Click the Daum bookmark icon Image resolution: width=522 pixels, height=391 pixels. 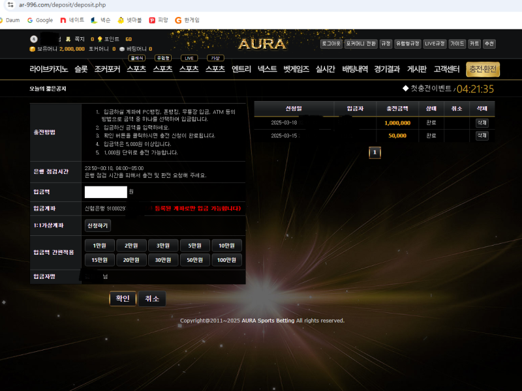(3, 20)
